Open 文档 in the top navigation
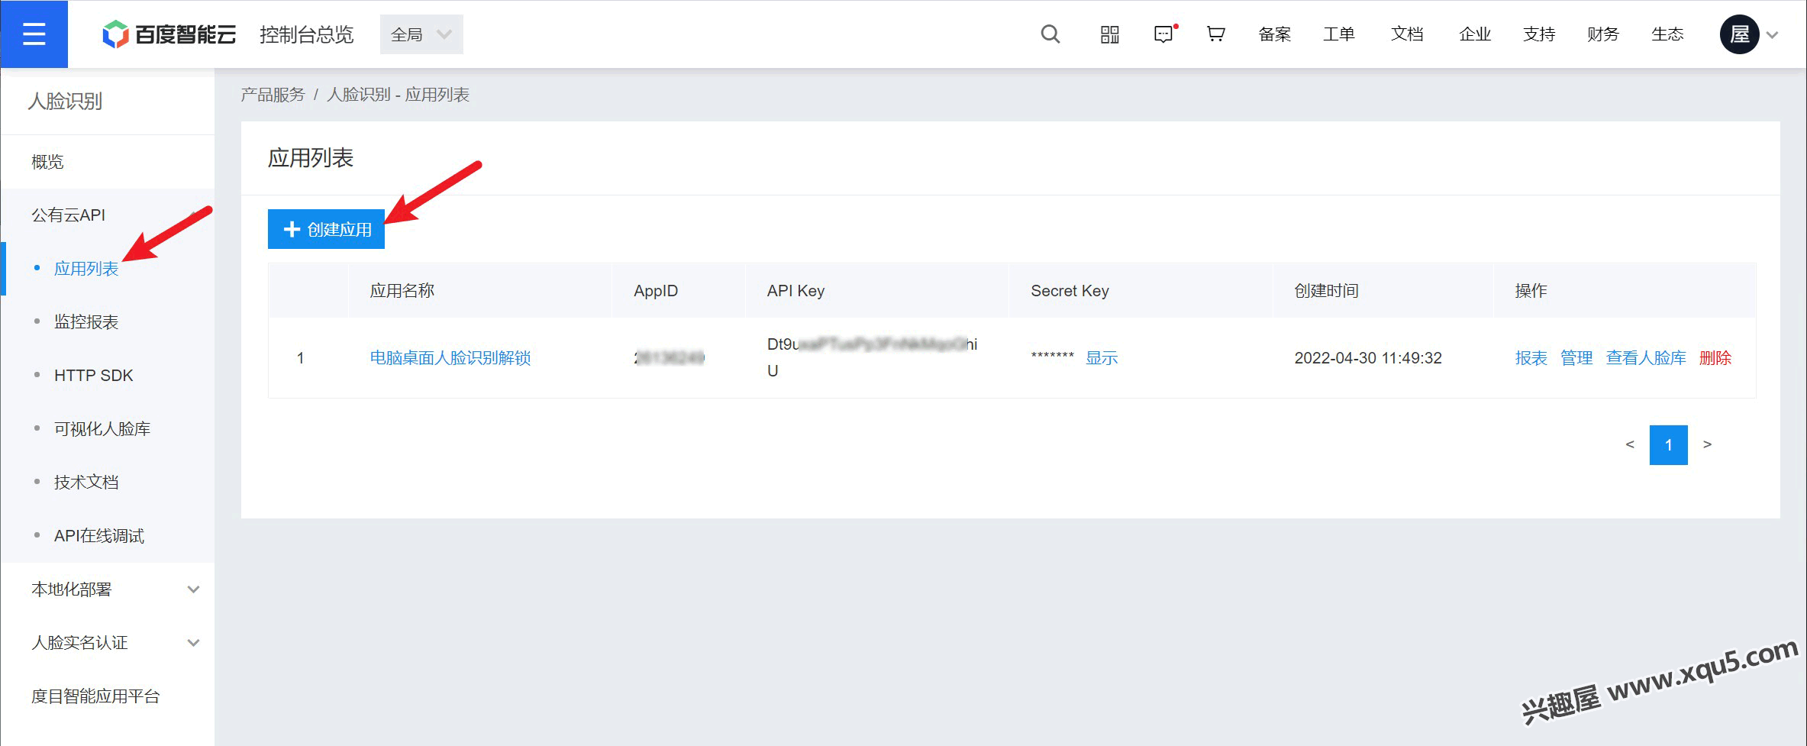The image size is (1807, 746). (1406, 34)
